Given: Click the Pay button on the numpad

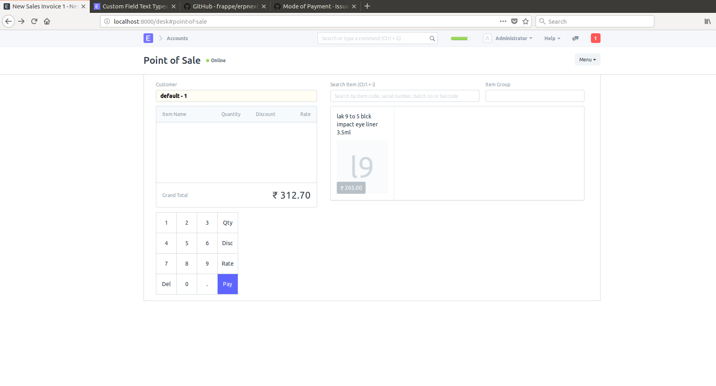Looking at the screenshot, I should (x=227, y=284).
